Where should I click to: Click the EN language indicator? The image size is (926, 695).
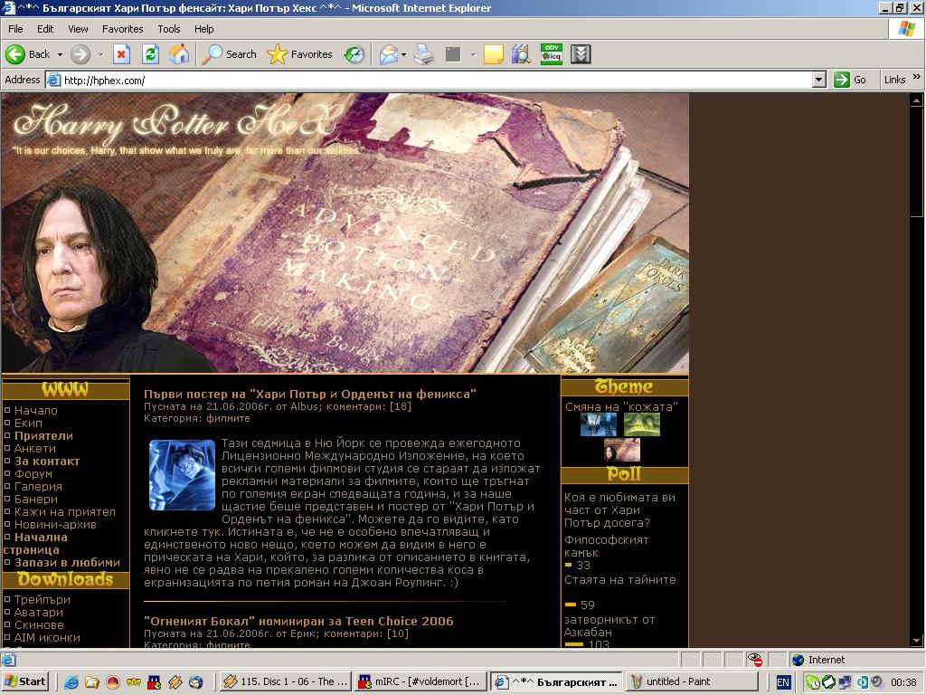[783, 682]
